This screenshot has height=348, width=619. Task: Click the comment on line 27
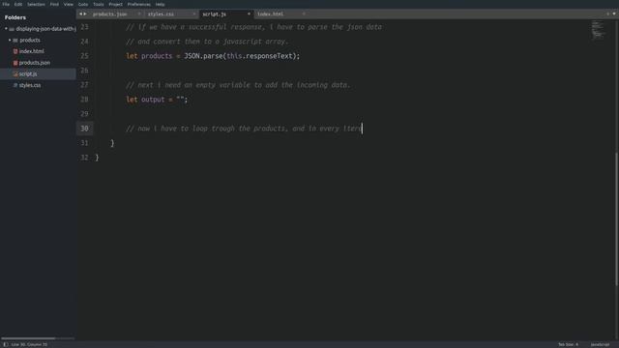pos(238,85)
